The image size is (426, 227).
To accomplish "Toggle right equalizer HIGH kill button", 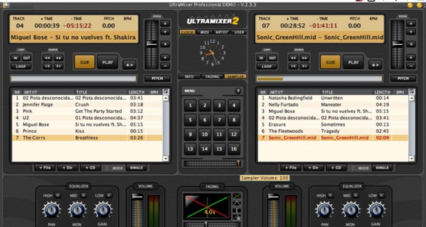I will pos(330,195).
